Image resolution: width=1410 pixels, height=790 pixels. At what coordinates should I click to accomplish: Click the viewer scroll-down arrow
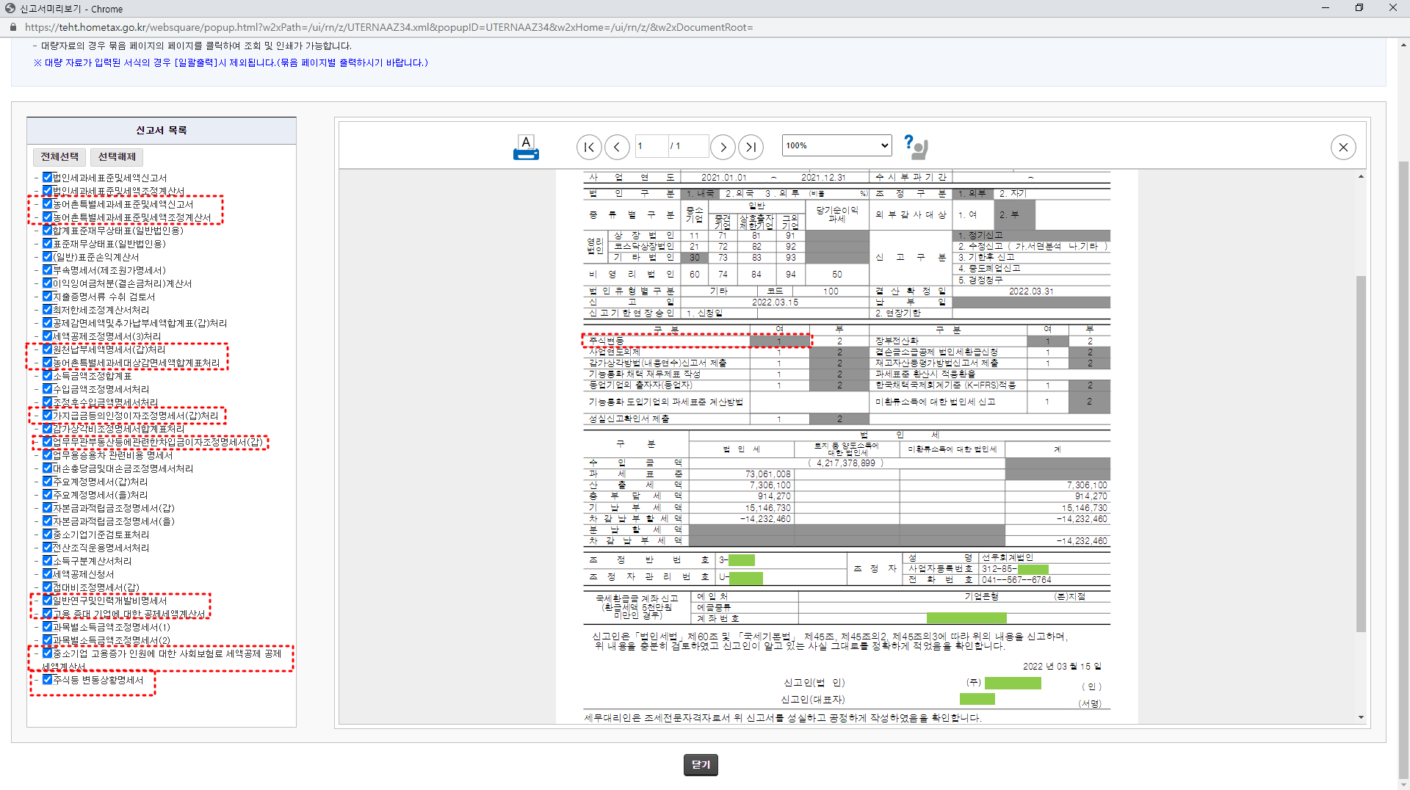[1361, 717]
